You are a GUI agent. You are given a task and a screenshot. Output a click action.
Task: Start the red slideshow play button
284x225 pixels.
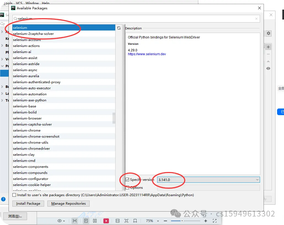106,221
